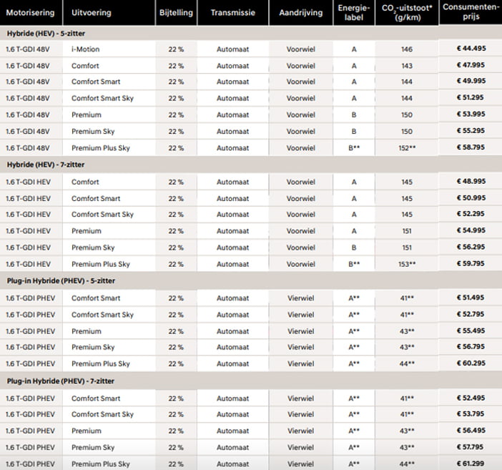Click energy label B in the € 56.295 row

[x=354, y=248]
